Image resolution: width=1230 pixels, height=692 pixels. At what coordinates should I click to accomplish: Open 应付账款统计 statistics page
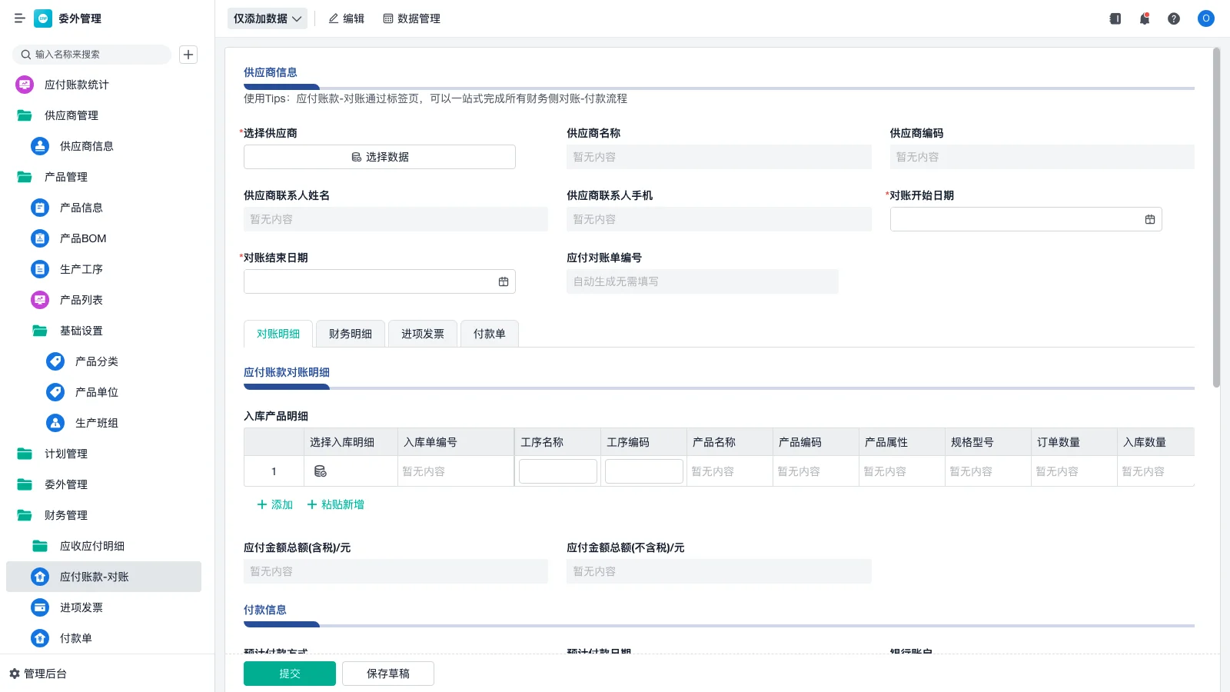click(x=78, y=85)
